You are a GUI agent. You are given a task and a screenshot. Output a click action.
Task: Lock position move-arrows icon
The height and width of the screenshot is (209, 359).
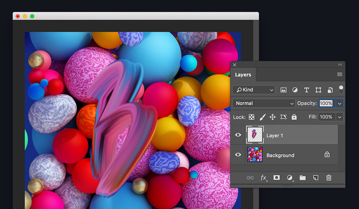coord(272,117)
